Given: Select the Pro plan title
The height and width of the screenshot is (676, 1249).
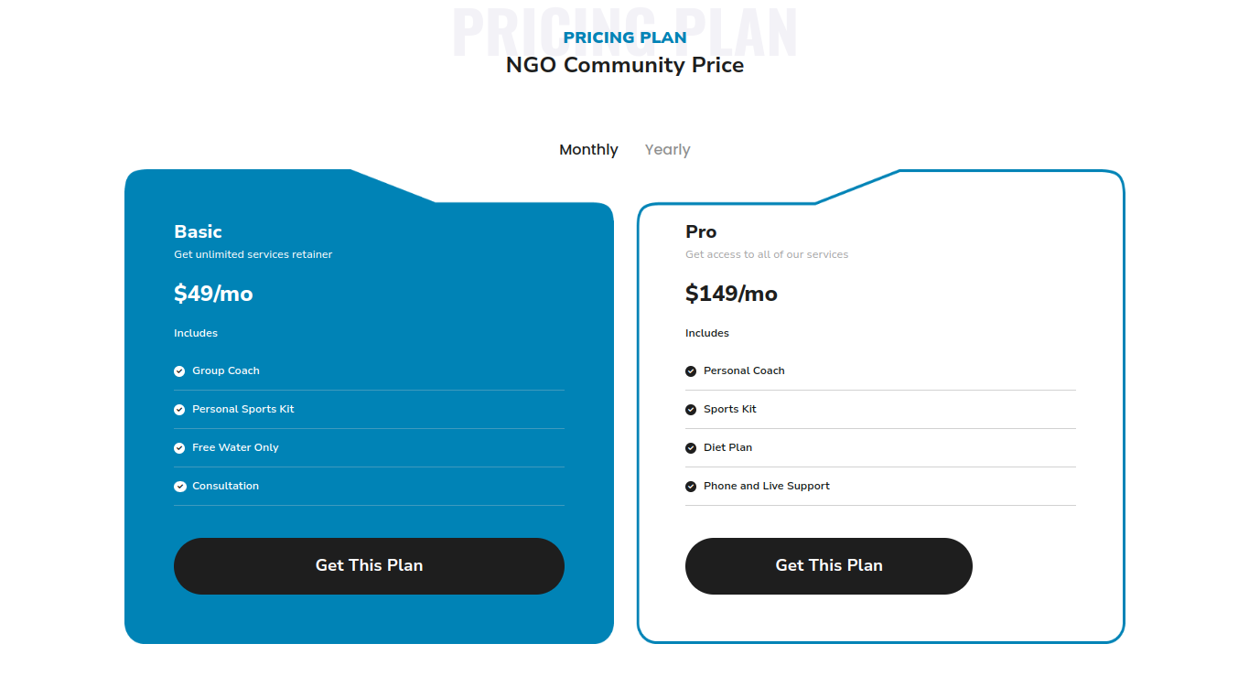Looking at the screenshot, I should (x=701, y=231).
